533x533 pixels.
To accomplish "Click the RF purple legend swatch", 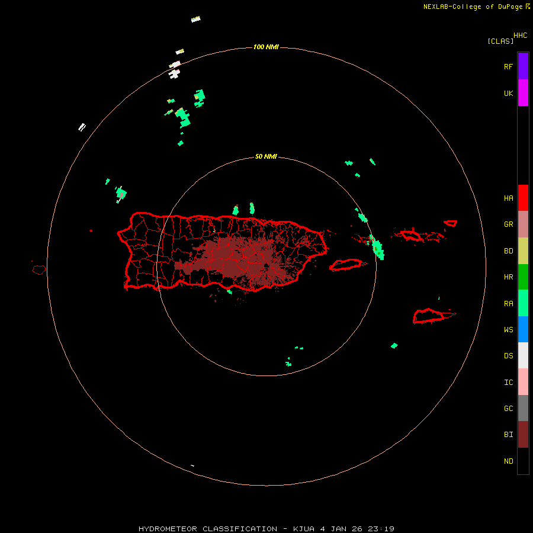I will (523, 66).
